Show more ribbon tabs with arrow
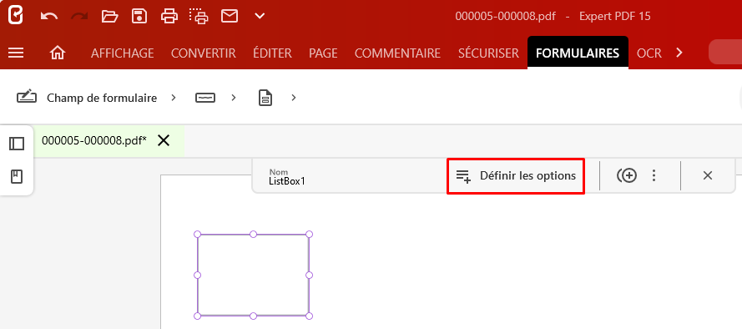The image size is (742, 329). [679, 53]
